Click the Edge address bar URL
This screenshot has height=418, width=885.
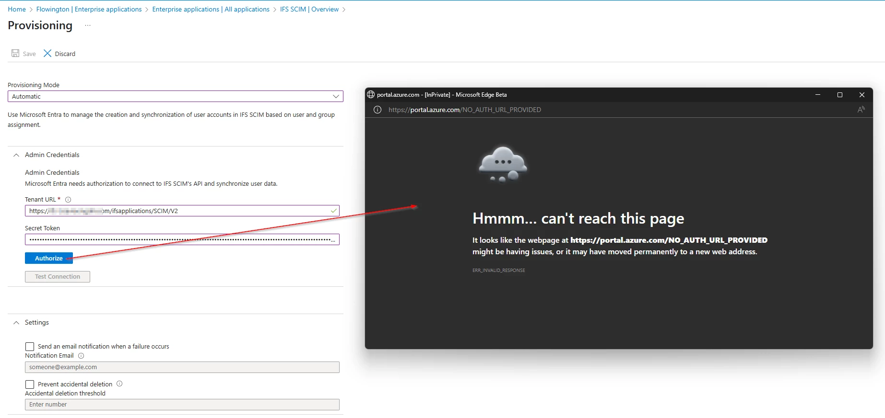click(465, 110)
